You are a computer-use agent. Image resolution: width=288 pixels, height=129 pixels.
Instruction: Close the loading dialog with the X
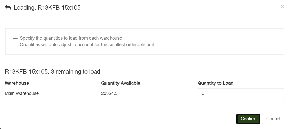[x=282, y=7]
